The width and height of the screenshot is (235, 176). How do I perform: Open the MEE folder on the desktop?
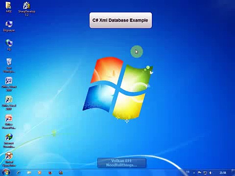[x=9, y=7]
